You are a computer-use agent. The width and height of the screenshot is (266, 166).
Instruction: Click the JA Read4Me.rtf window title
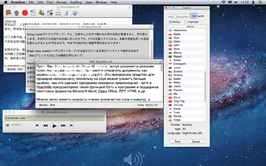click(91, 27)
